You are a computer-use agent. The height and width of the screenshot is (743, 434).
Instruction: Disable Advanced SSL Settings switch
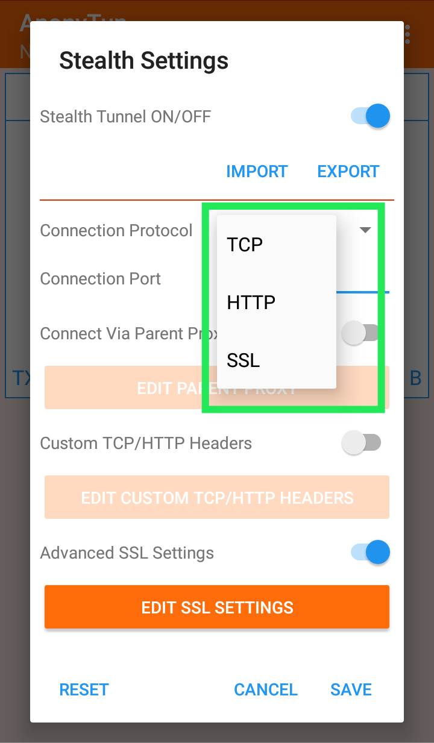coord(371,553)
